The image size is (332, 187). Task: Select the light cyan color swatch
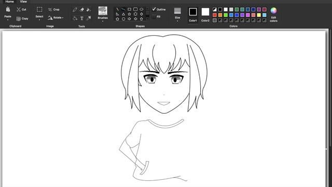click(x=264, y=15)
